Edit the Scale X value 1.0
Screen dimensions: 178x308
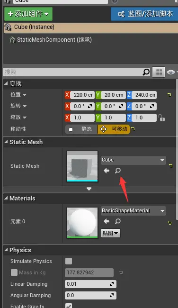82,118
